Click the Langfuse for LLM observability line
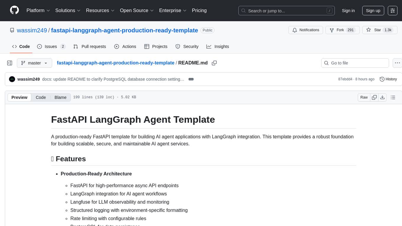Screen dimensions: 402x226 (x=120, y=202)
